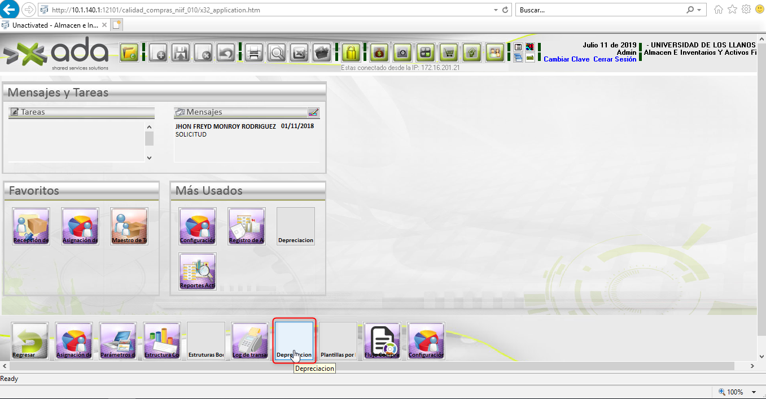Image resolution: width=766 pixels, height=399 pixels.
Task: Click the Cerrar Sesión link
Action: tap(615, 59)
